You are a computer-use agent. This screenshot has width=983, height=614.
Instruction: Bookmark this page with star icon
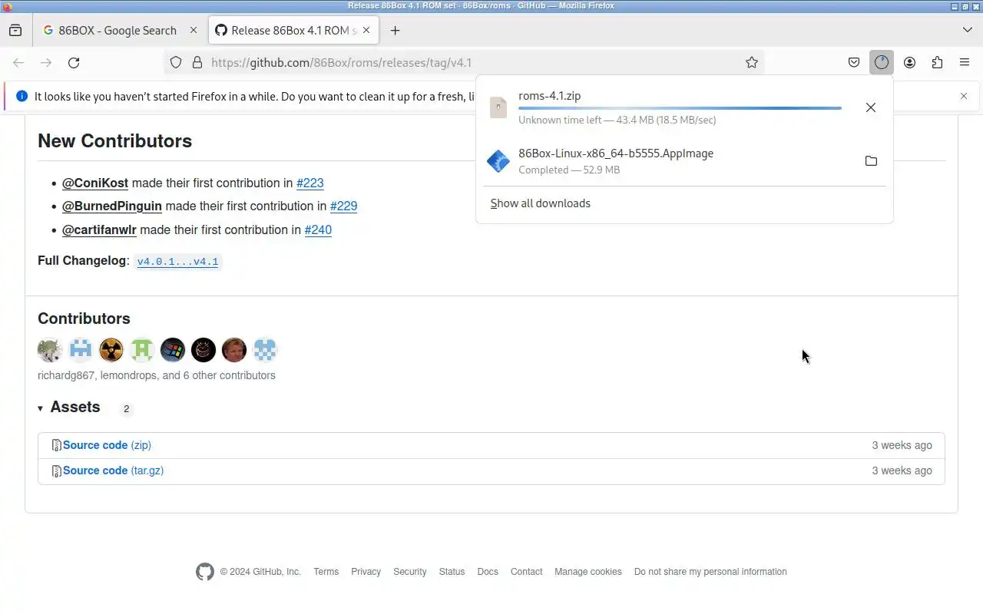752,63
